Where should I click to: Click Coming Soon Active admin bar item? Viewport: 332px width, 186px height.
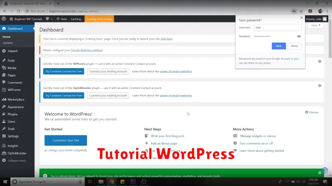(99, 19)
